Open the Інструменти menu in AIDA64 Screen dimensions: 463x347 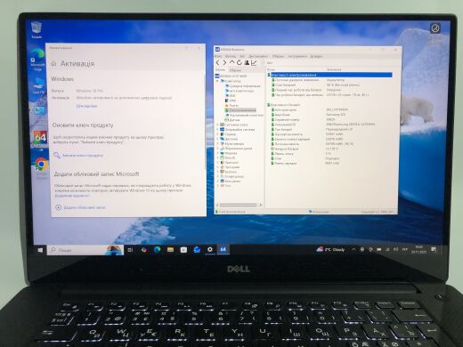297,56
